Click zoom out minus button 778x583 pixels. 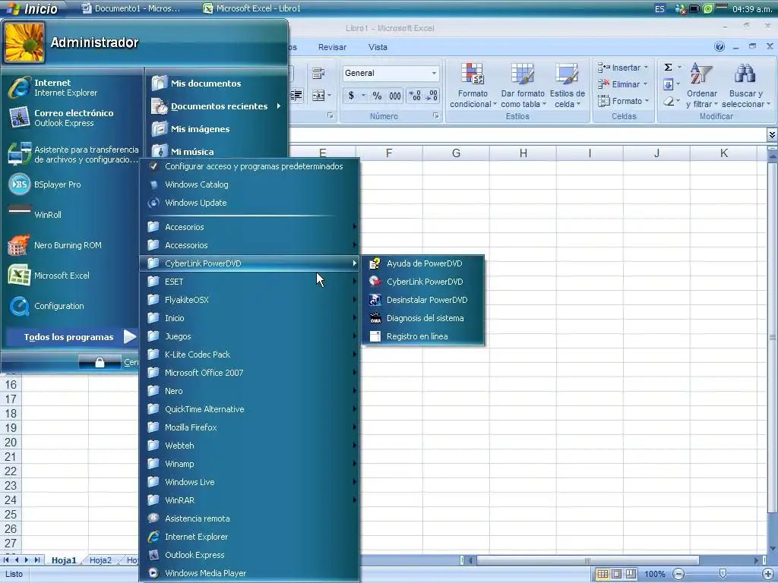pyautogui.click(x=678, y=574)
